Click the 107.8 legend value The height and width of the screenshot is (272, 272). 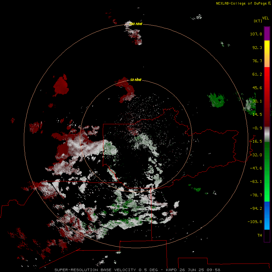(256, 34)
